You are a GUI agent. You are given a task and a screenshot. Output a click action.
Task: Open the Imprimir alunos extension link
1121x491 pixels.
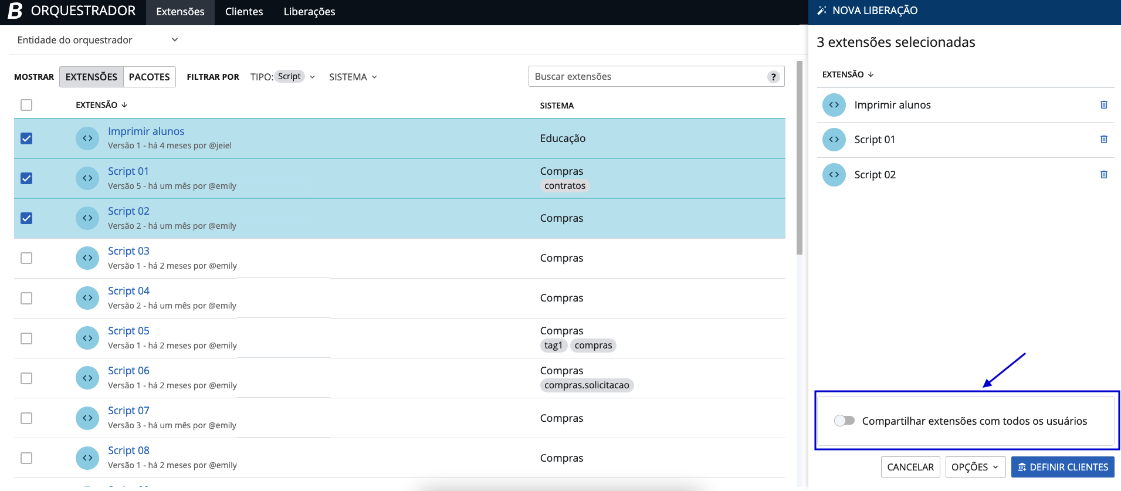pyautogui.click(x=146, y=131)
